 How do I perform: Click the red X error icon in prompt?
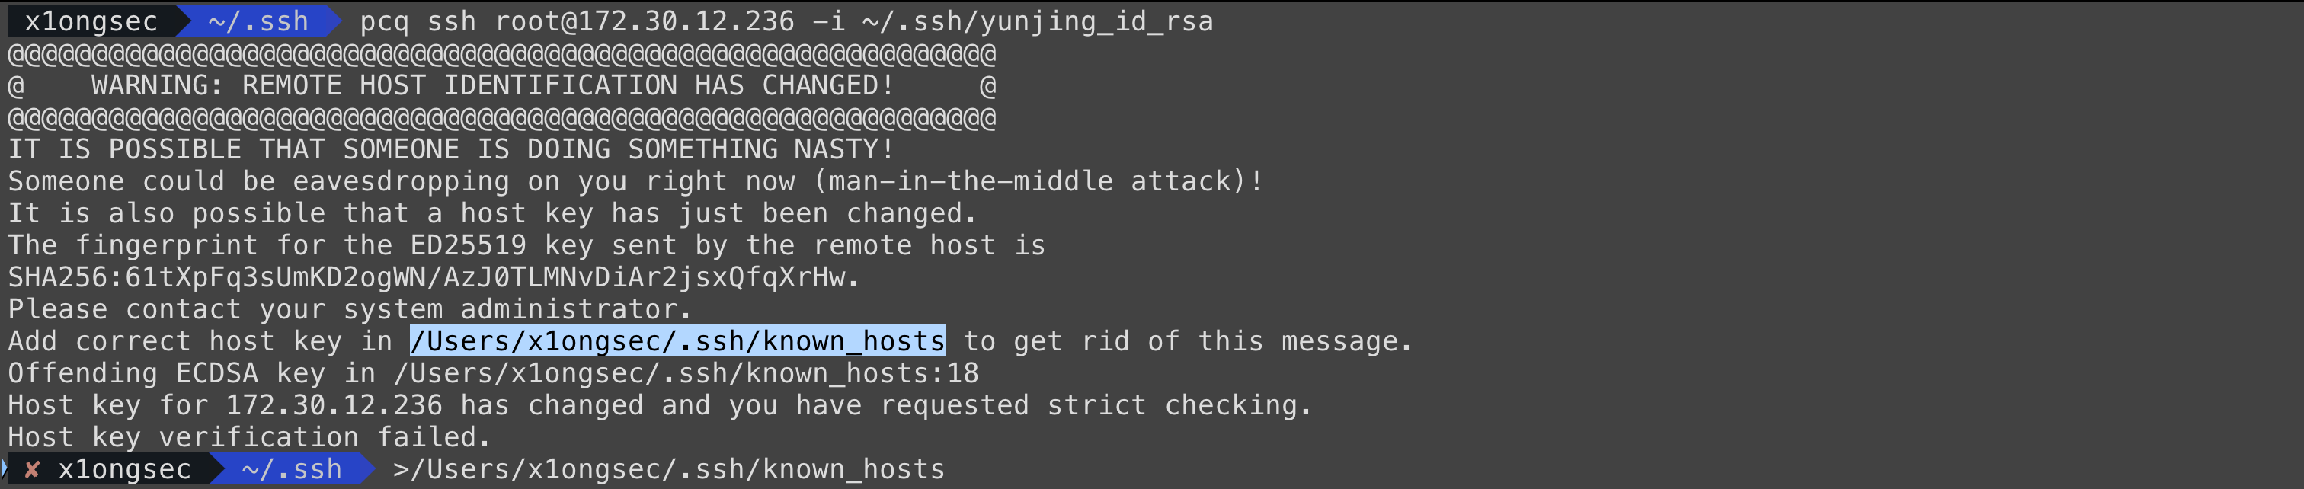[32, 468]
